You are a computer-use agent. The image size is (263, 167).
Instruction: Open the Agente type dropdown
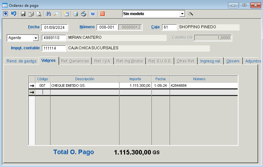click(x=35, y=38)
